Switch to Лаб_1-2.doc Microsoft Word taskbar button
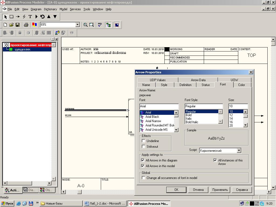The image size is (276, 207). tap(105, 203)
